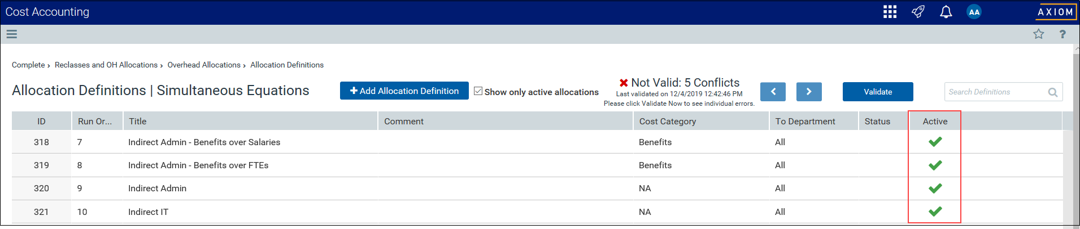Click the Validate button
The height and width of the screenshot is (229, 1080).
tap(878, 92)
